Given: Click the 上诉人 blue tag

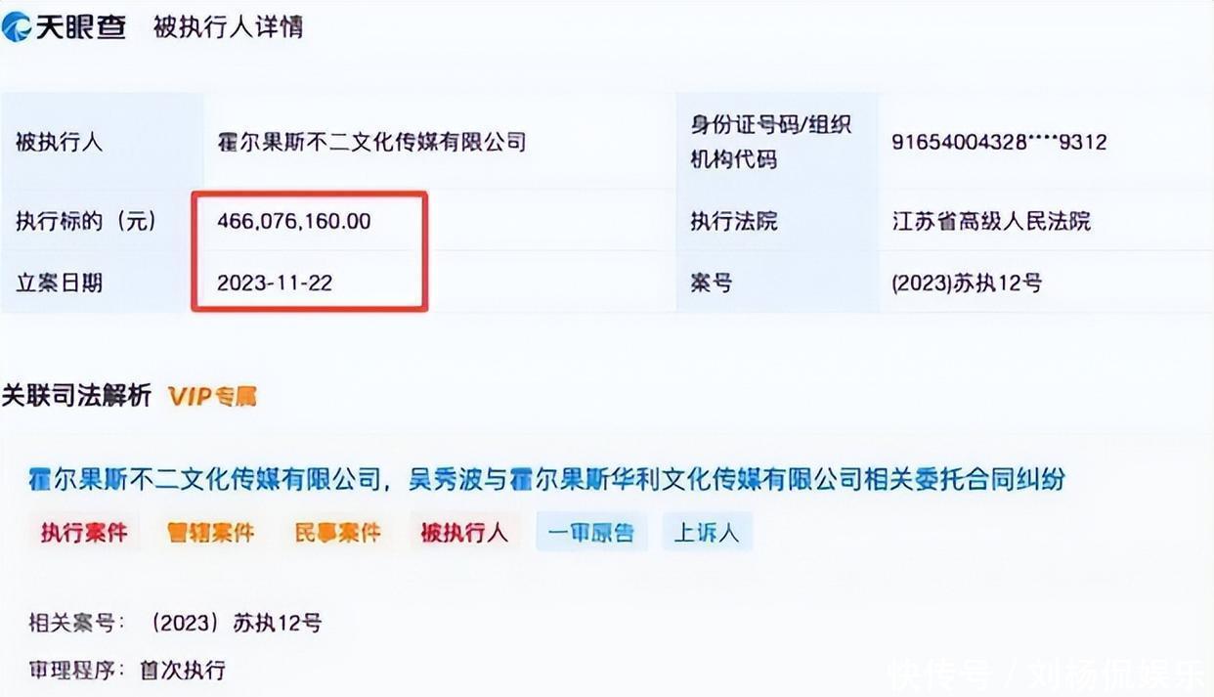Looking at the screenshot, I should [707, 533].
